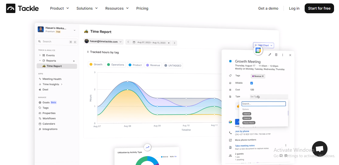The image size is (339, 165).
Task: Click the sidebar Search field
Action: [57, 42]
